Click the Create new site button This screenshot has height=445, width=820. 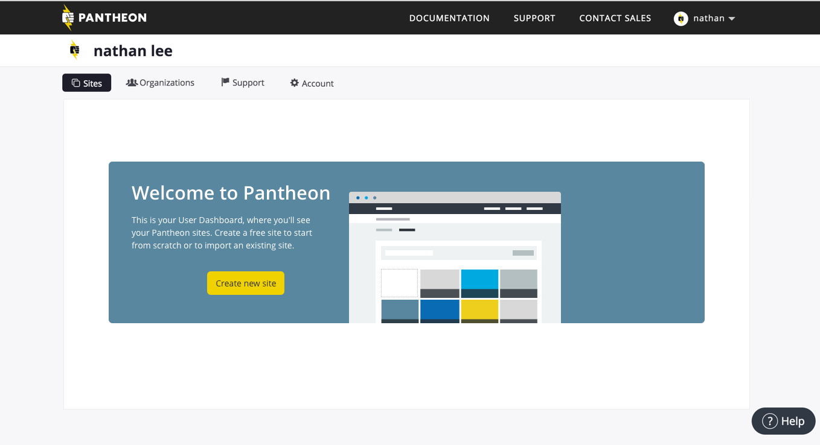(246, 283)
